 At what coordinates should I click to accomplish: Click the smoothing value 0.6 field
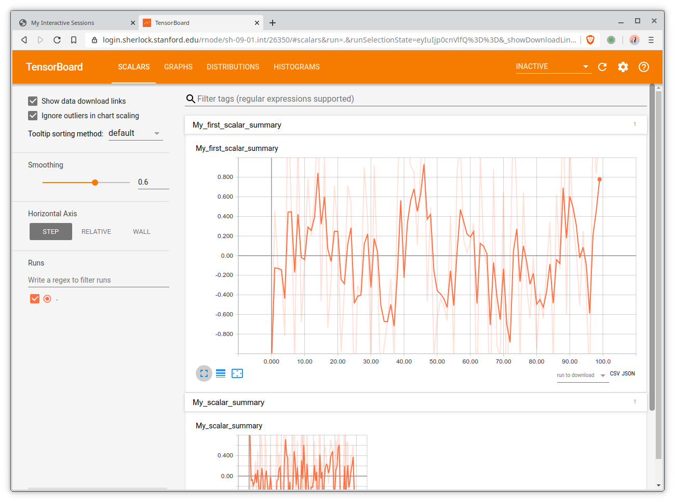click(153, 182)
